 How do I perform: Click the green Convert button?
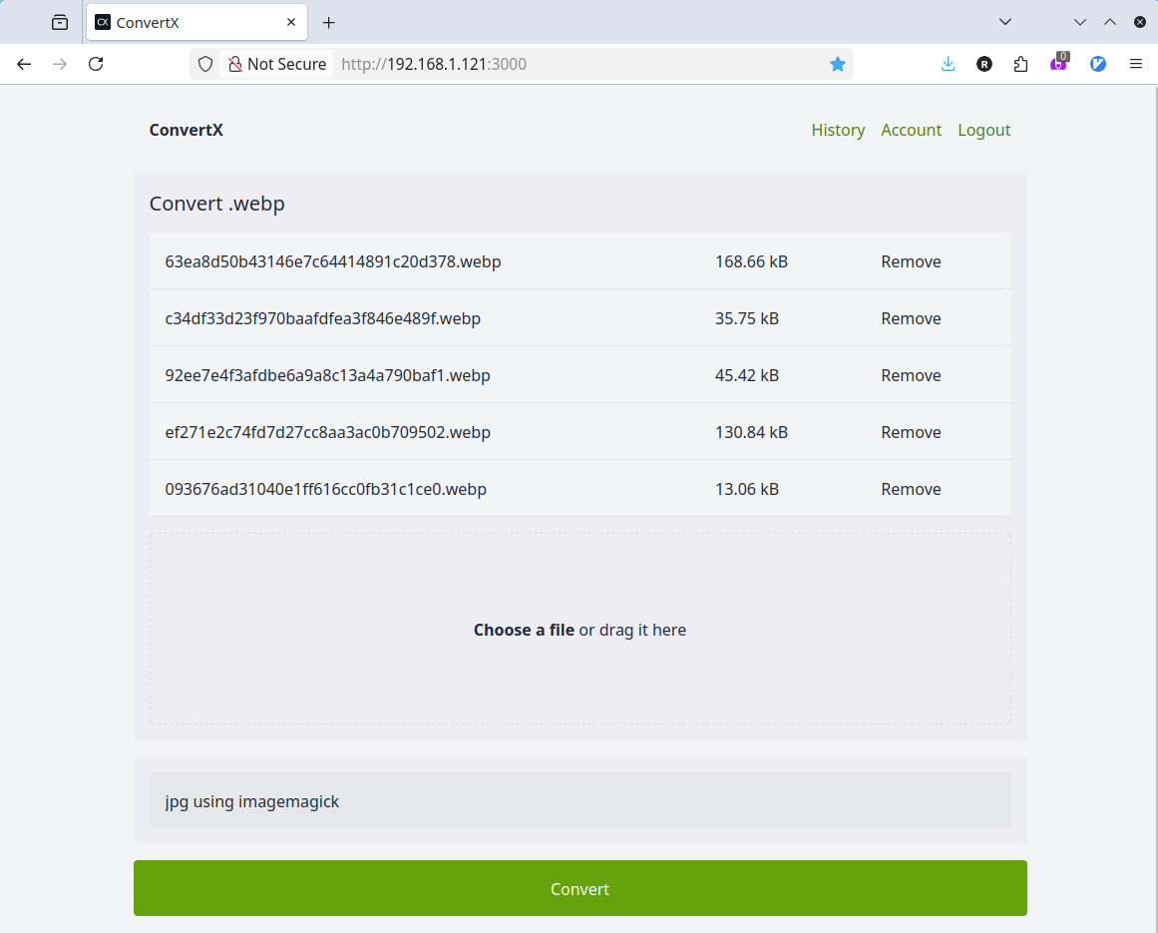[x=579, y=888]
